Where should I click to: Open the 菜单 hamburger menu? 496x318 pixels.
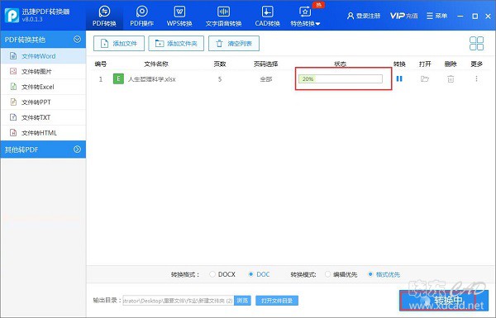click(436, 16)
